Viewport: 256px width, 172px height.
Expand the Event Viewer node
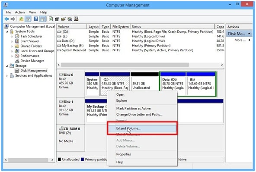pyautogui.click(x=12, y=41)
